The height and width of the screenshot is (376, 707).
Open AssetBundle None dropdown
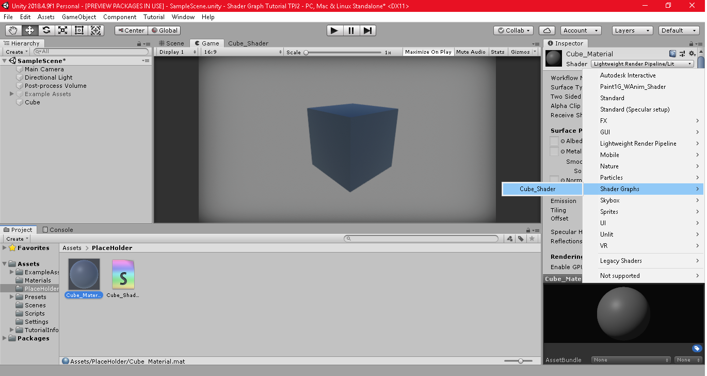pos(631,360)
